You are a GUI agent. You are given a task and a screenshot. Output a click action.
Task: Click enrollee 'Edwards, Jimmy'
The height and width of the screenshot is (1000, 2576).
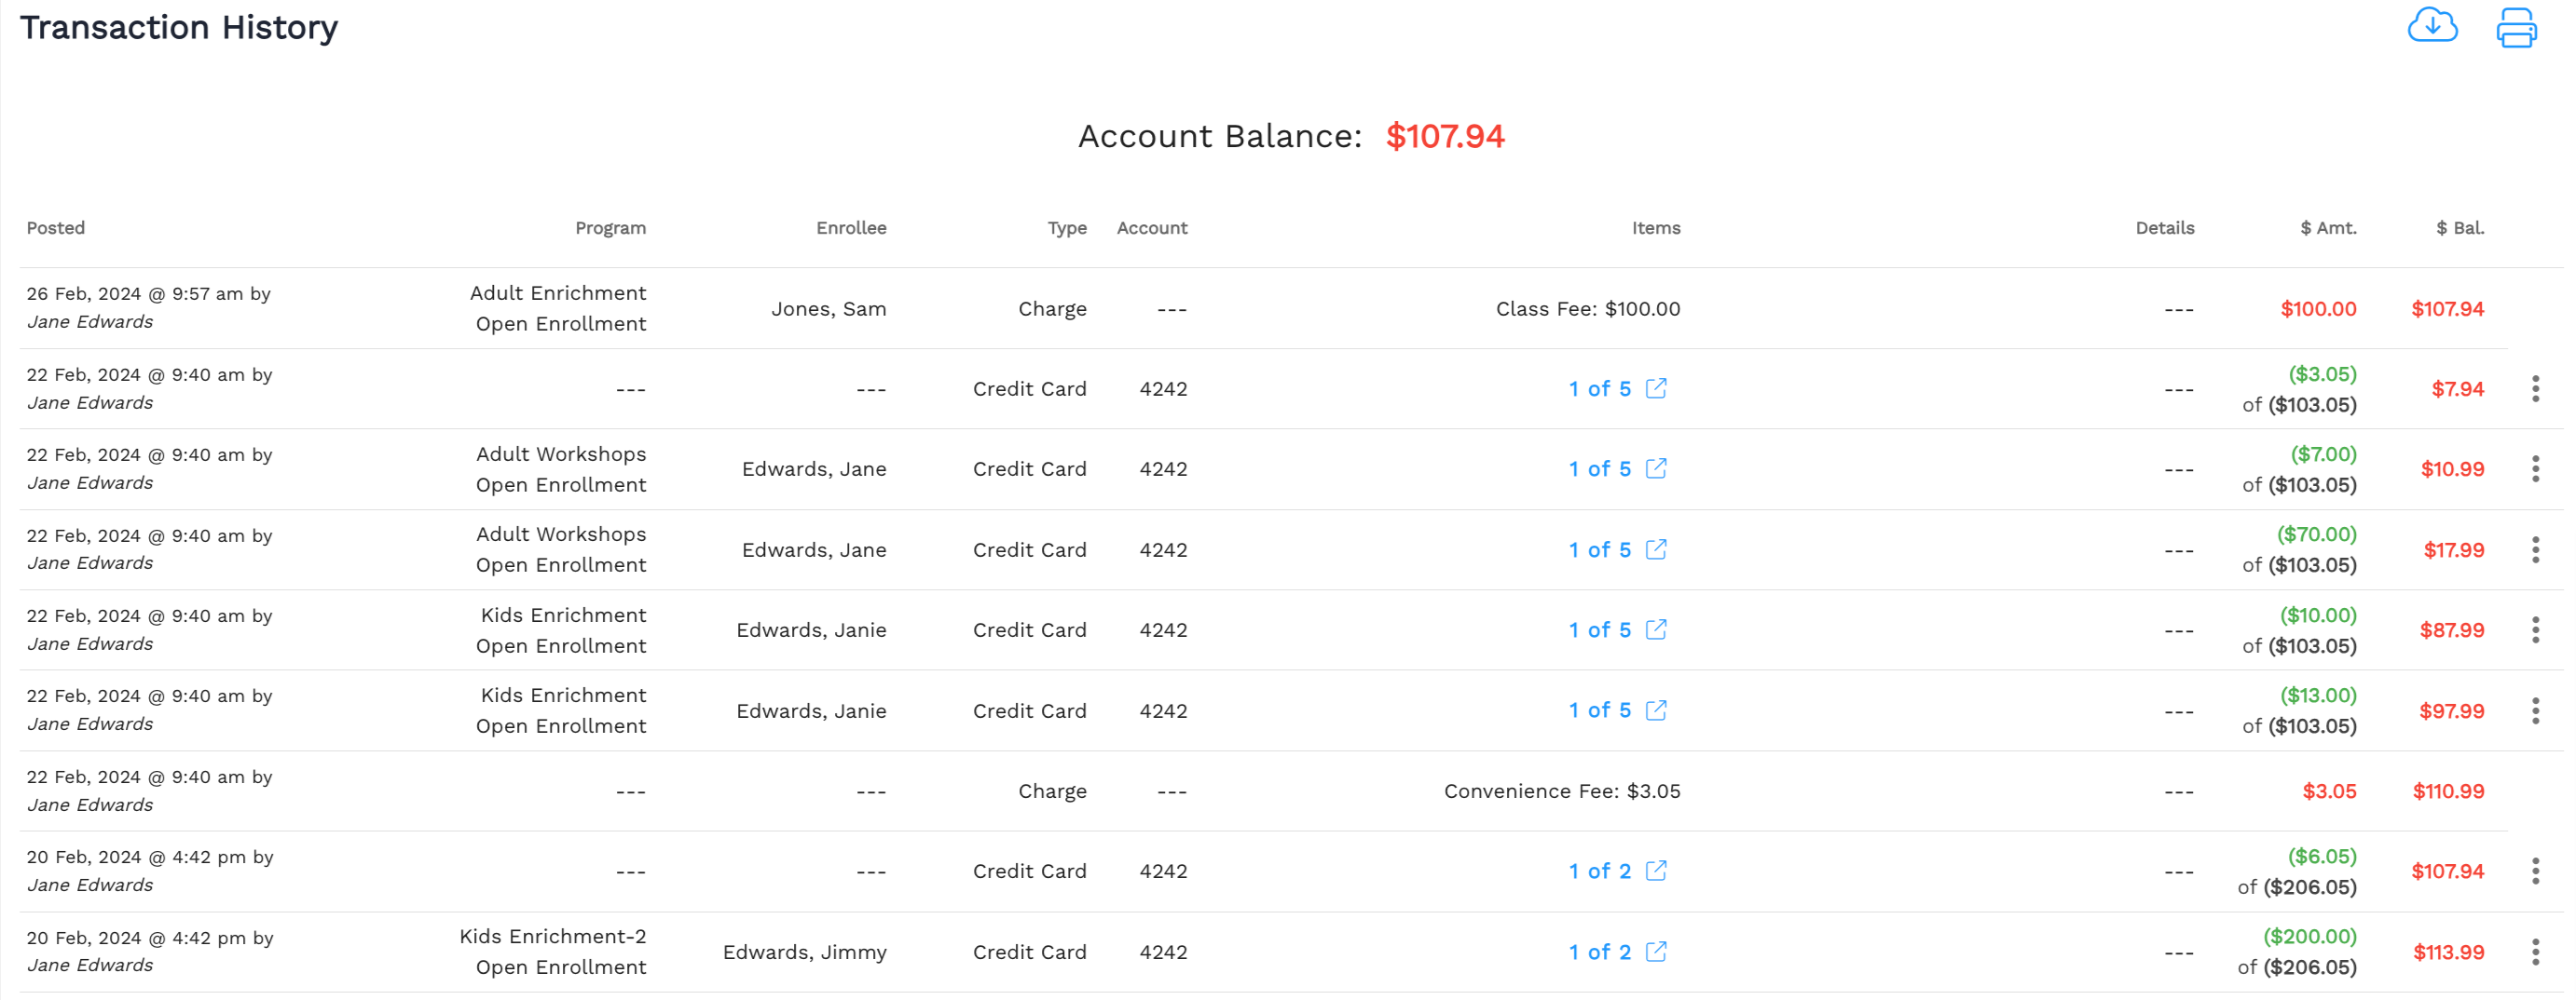(804, 952)
